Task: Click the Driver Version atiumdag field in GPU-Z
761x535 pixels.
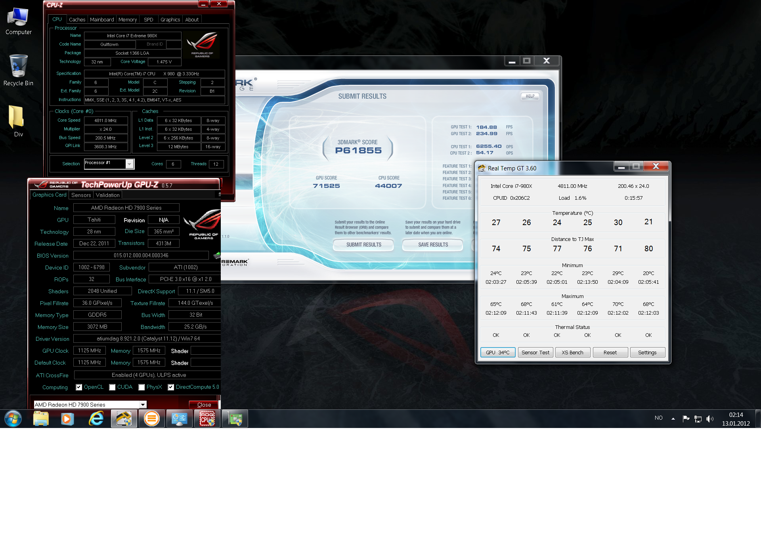Action: pos(147,338)
